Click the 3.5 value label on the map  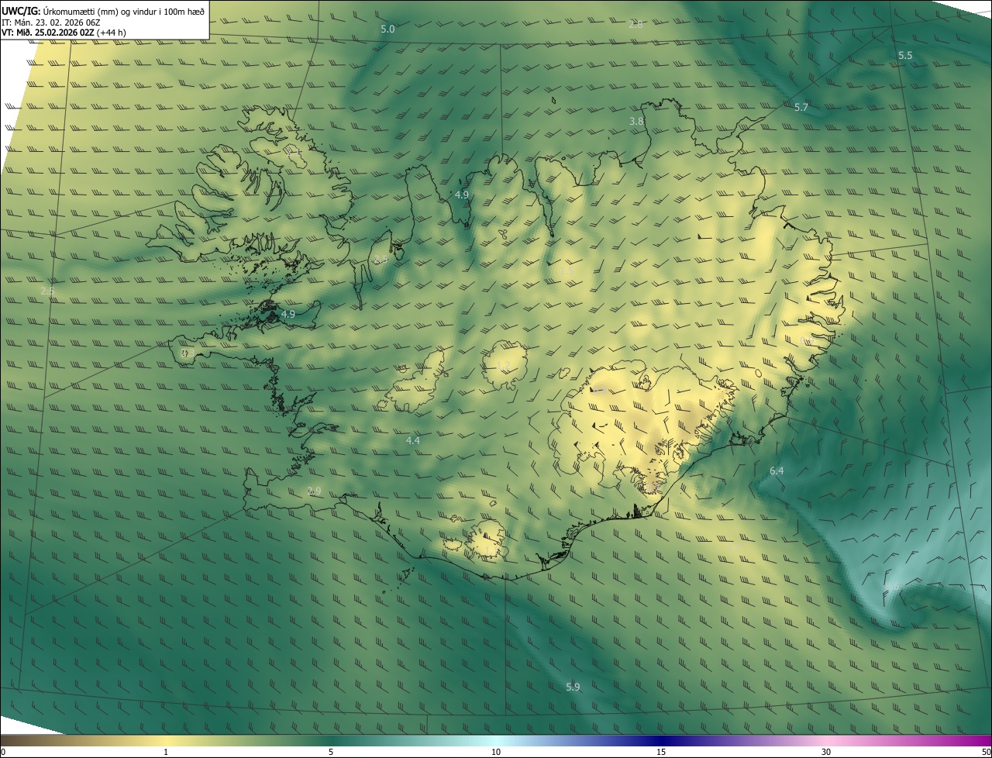point(381,259)
